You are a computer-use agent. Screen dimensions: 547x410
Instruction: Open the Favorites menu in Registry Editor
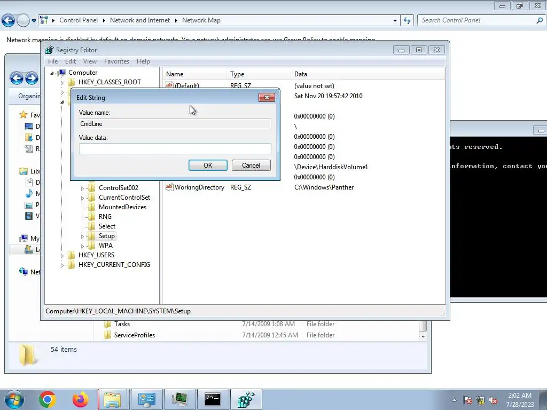[116, 61]
